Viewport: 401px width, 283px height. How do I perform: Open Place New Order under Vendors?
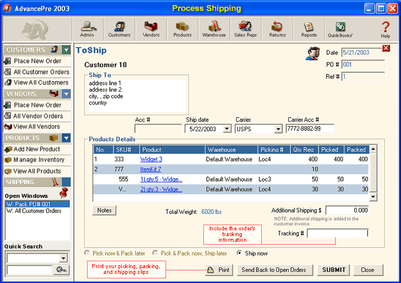point(37,105)
